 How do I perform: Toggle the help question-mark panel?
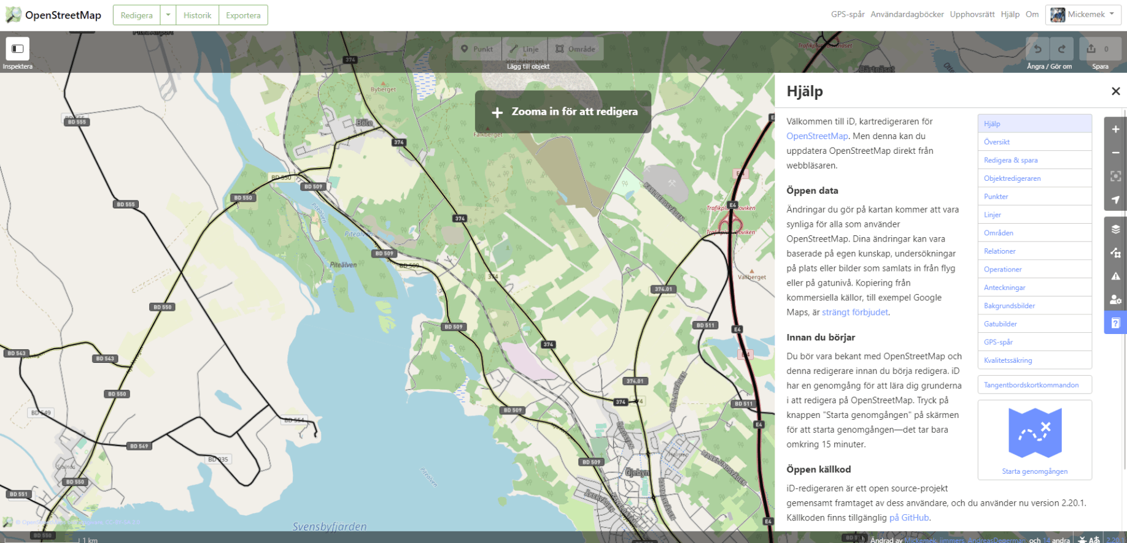[x=1115, y=323]
